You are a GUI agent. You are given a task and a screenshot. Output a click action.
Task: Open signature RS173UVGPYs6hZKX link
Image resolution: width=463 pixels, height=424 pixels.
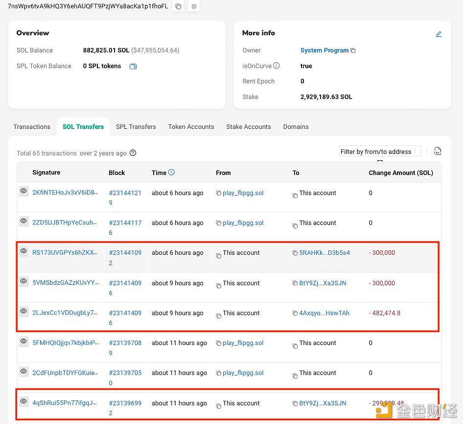[65, 253]
